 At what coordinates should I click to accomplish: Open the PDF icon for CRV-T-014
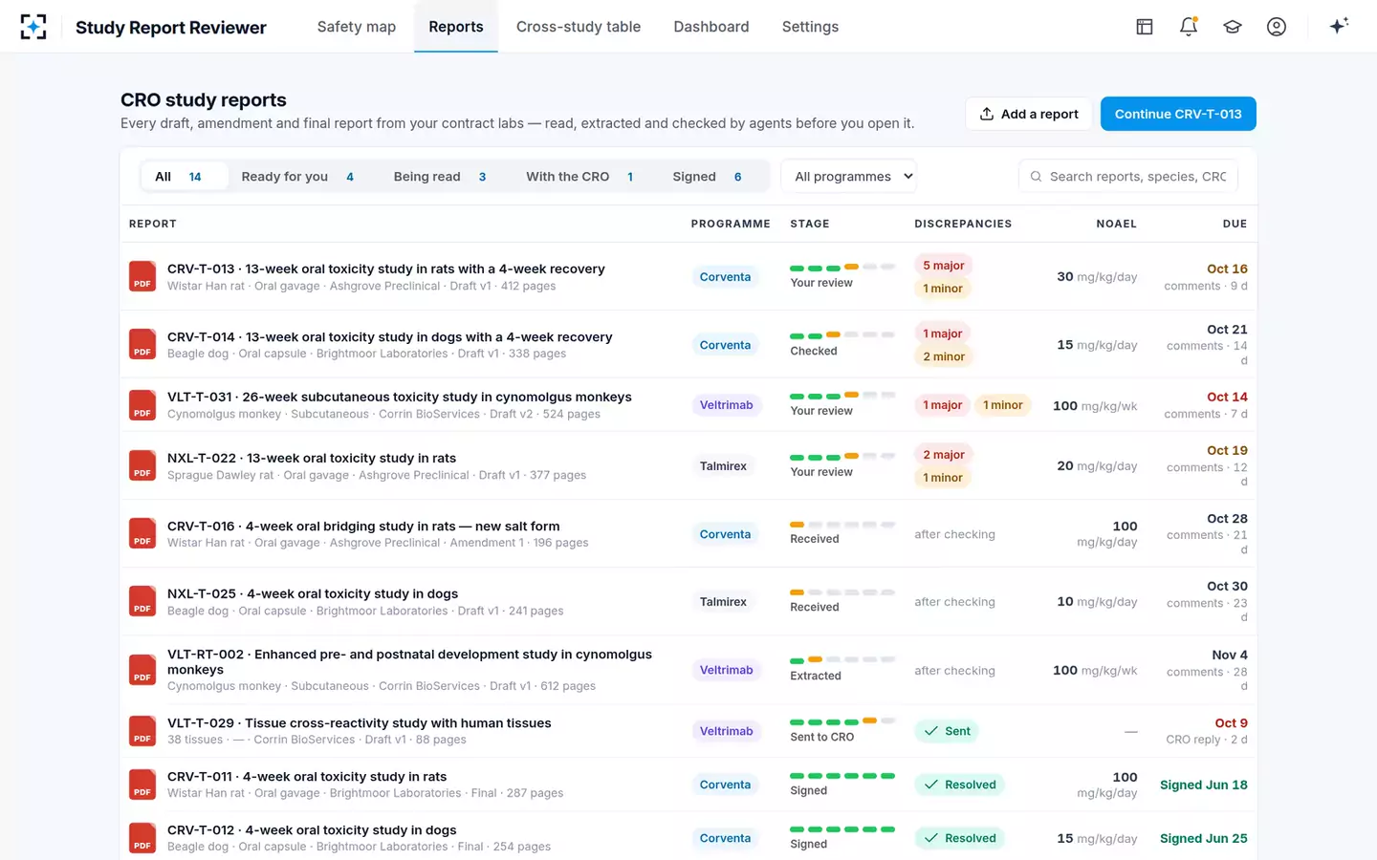(x=142, y=344)
